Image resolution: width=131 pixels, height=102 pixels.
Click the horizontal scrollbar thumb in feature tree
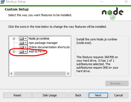[x=40, y=74]
